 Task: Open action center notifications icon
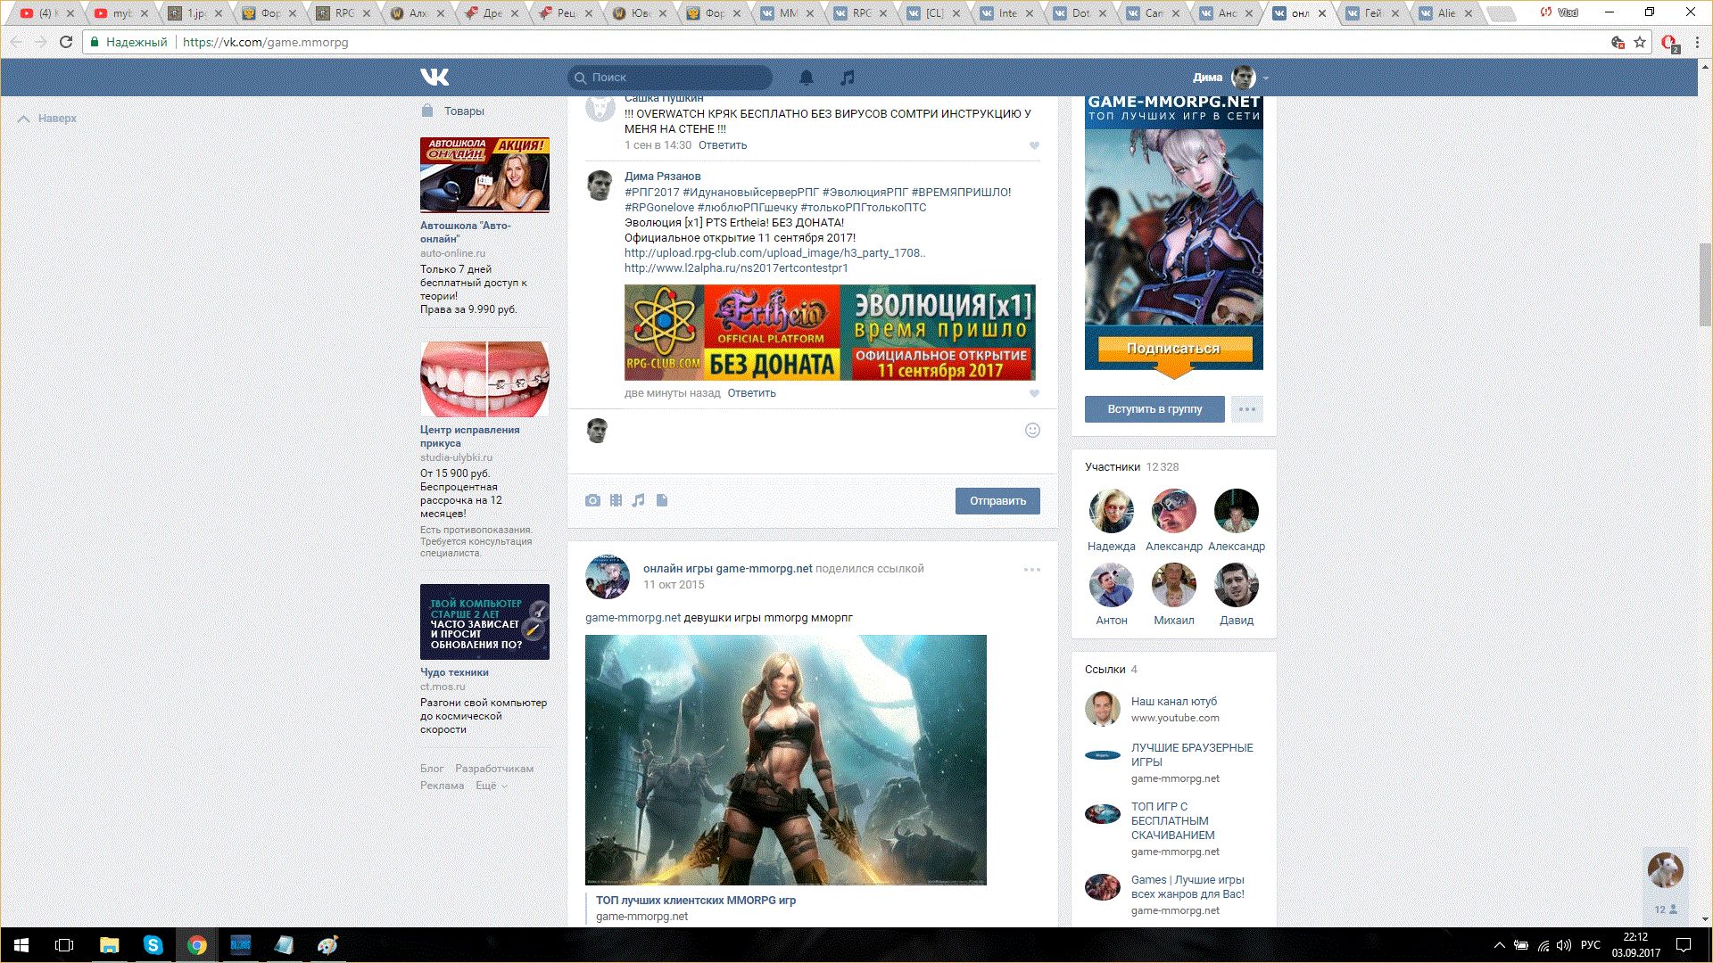(x=1684, y=945)
